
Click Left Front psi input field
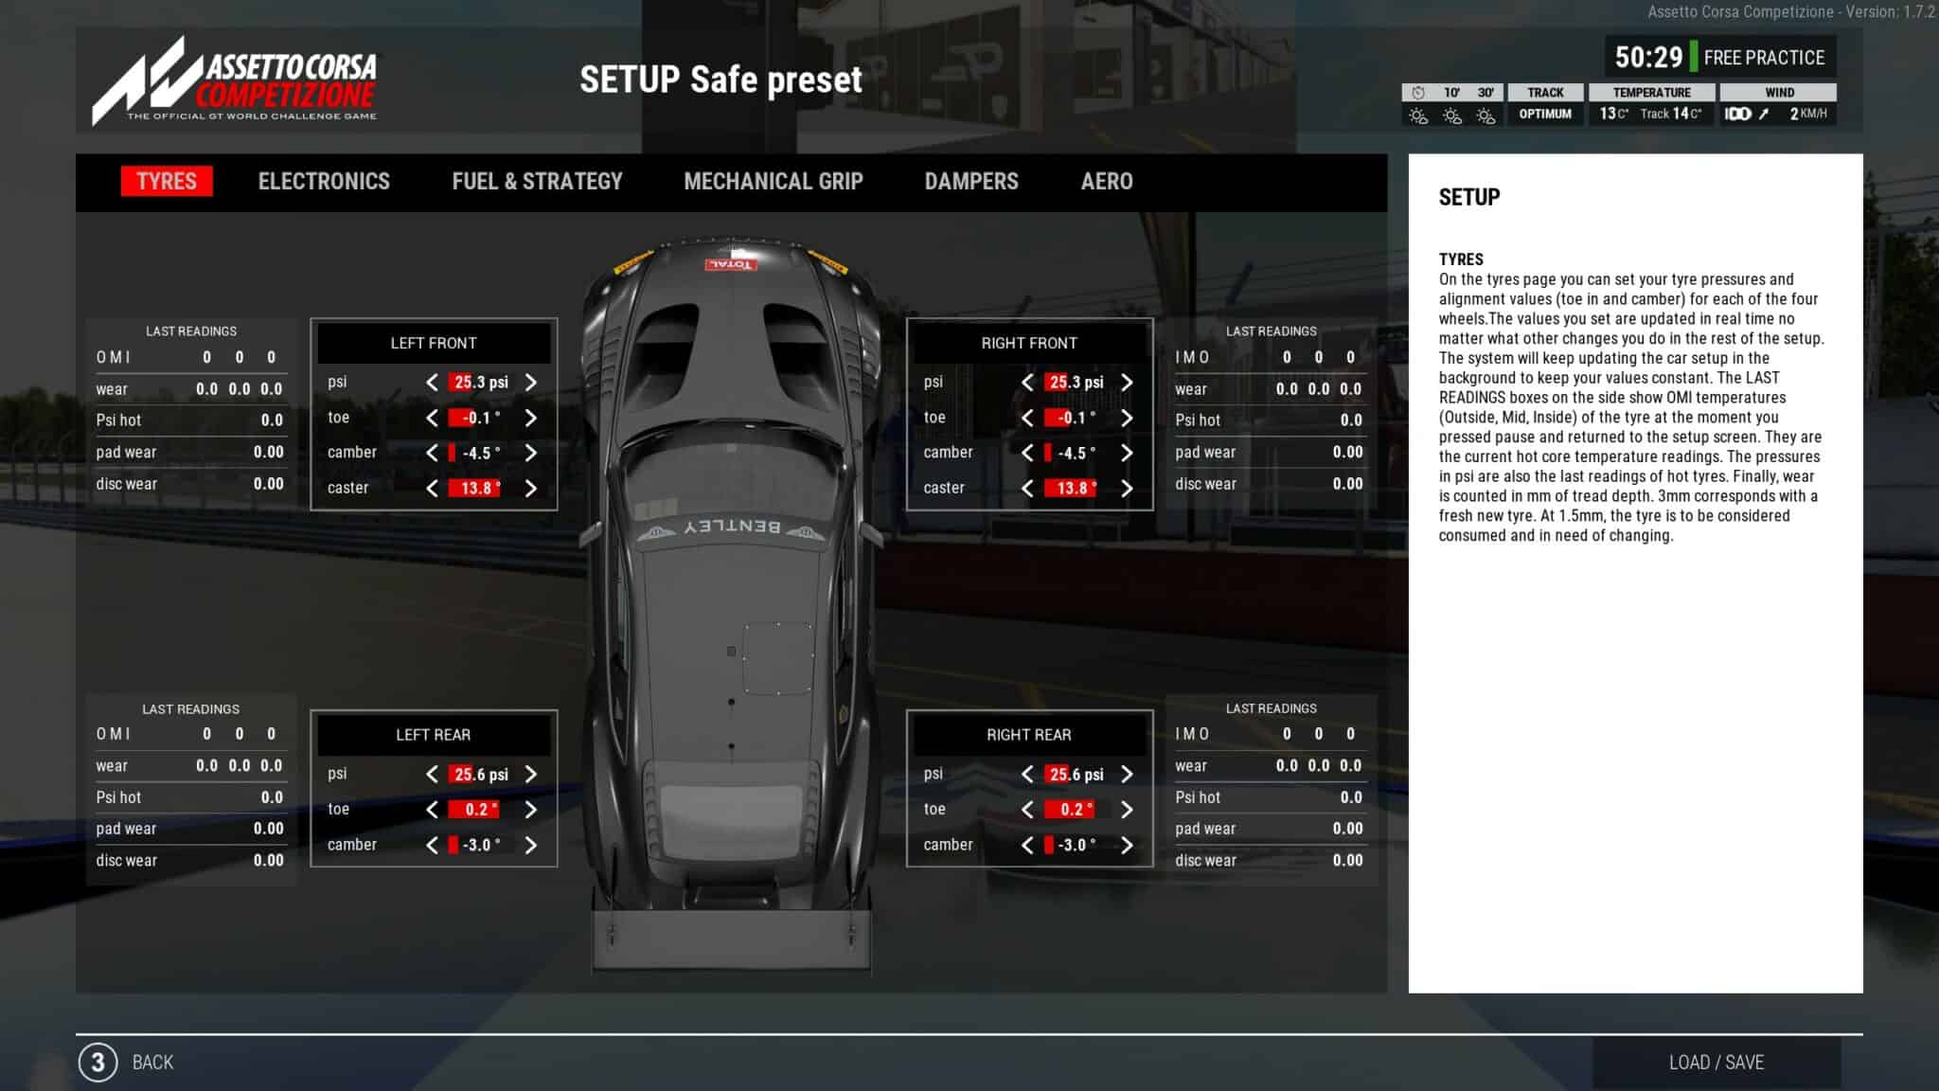[478, 383]
